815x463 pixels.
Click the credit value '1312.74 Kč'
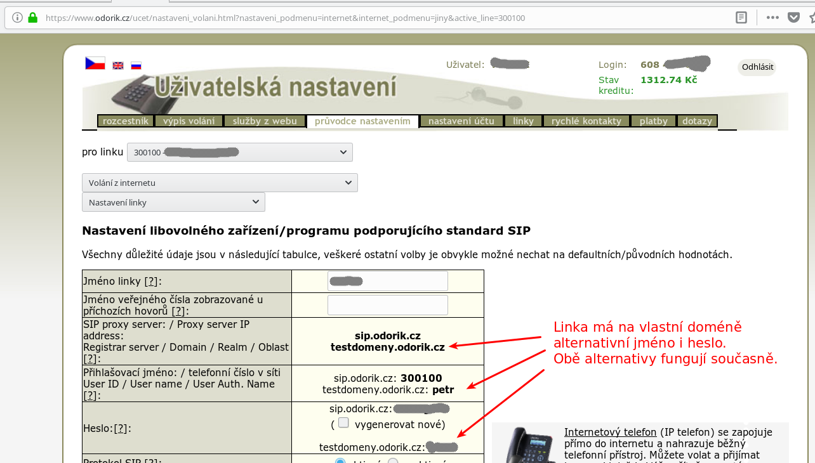669,80
